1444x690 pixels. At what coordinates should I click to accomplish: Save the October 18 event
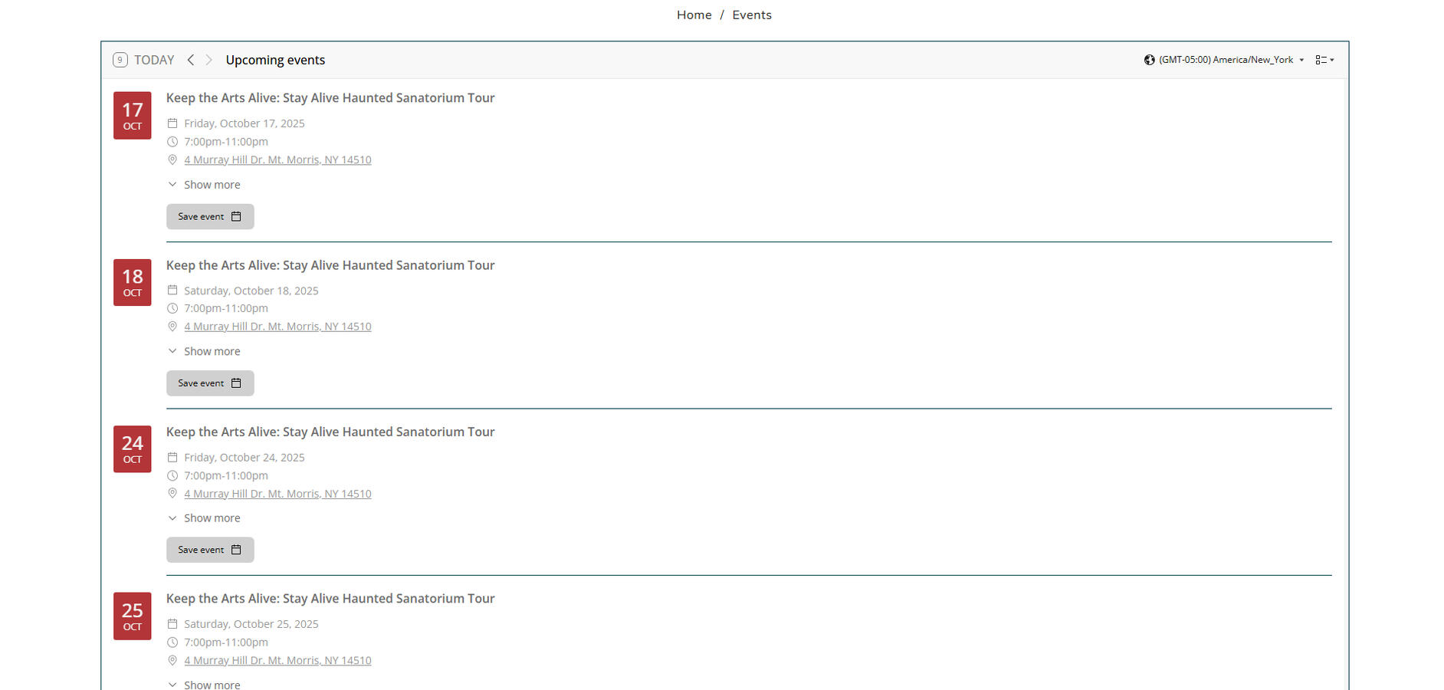tap(210, 383)
